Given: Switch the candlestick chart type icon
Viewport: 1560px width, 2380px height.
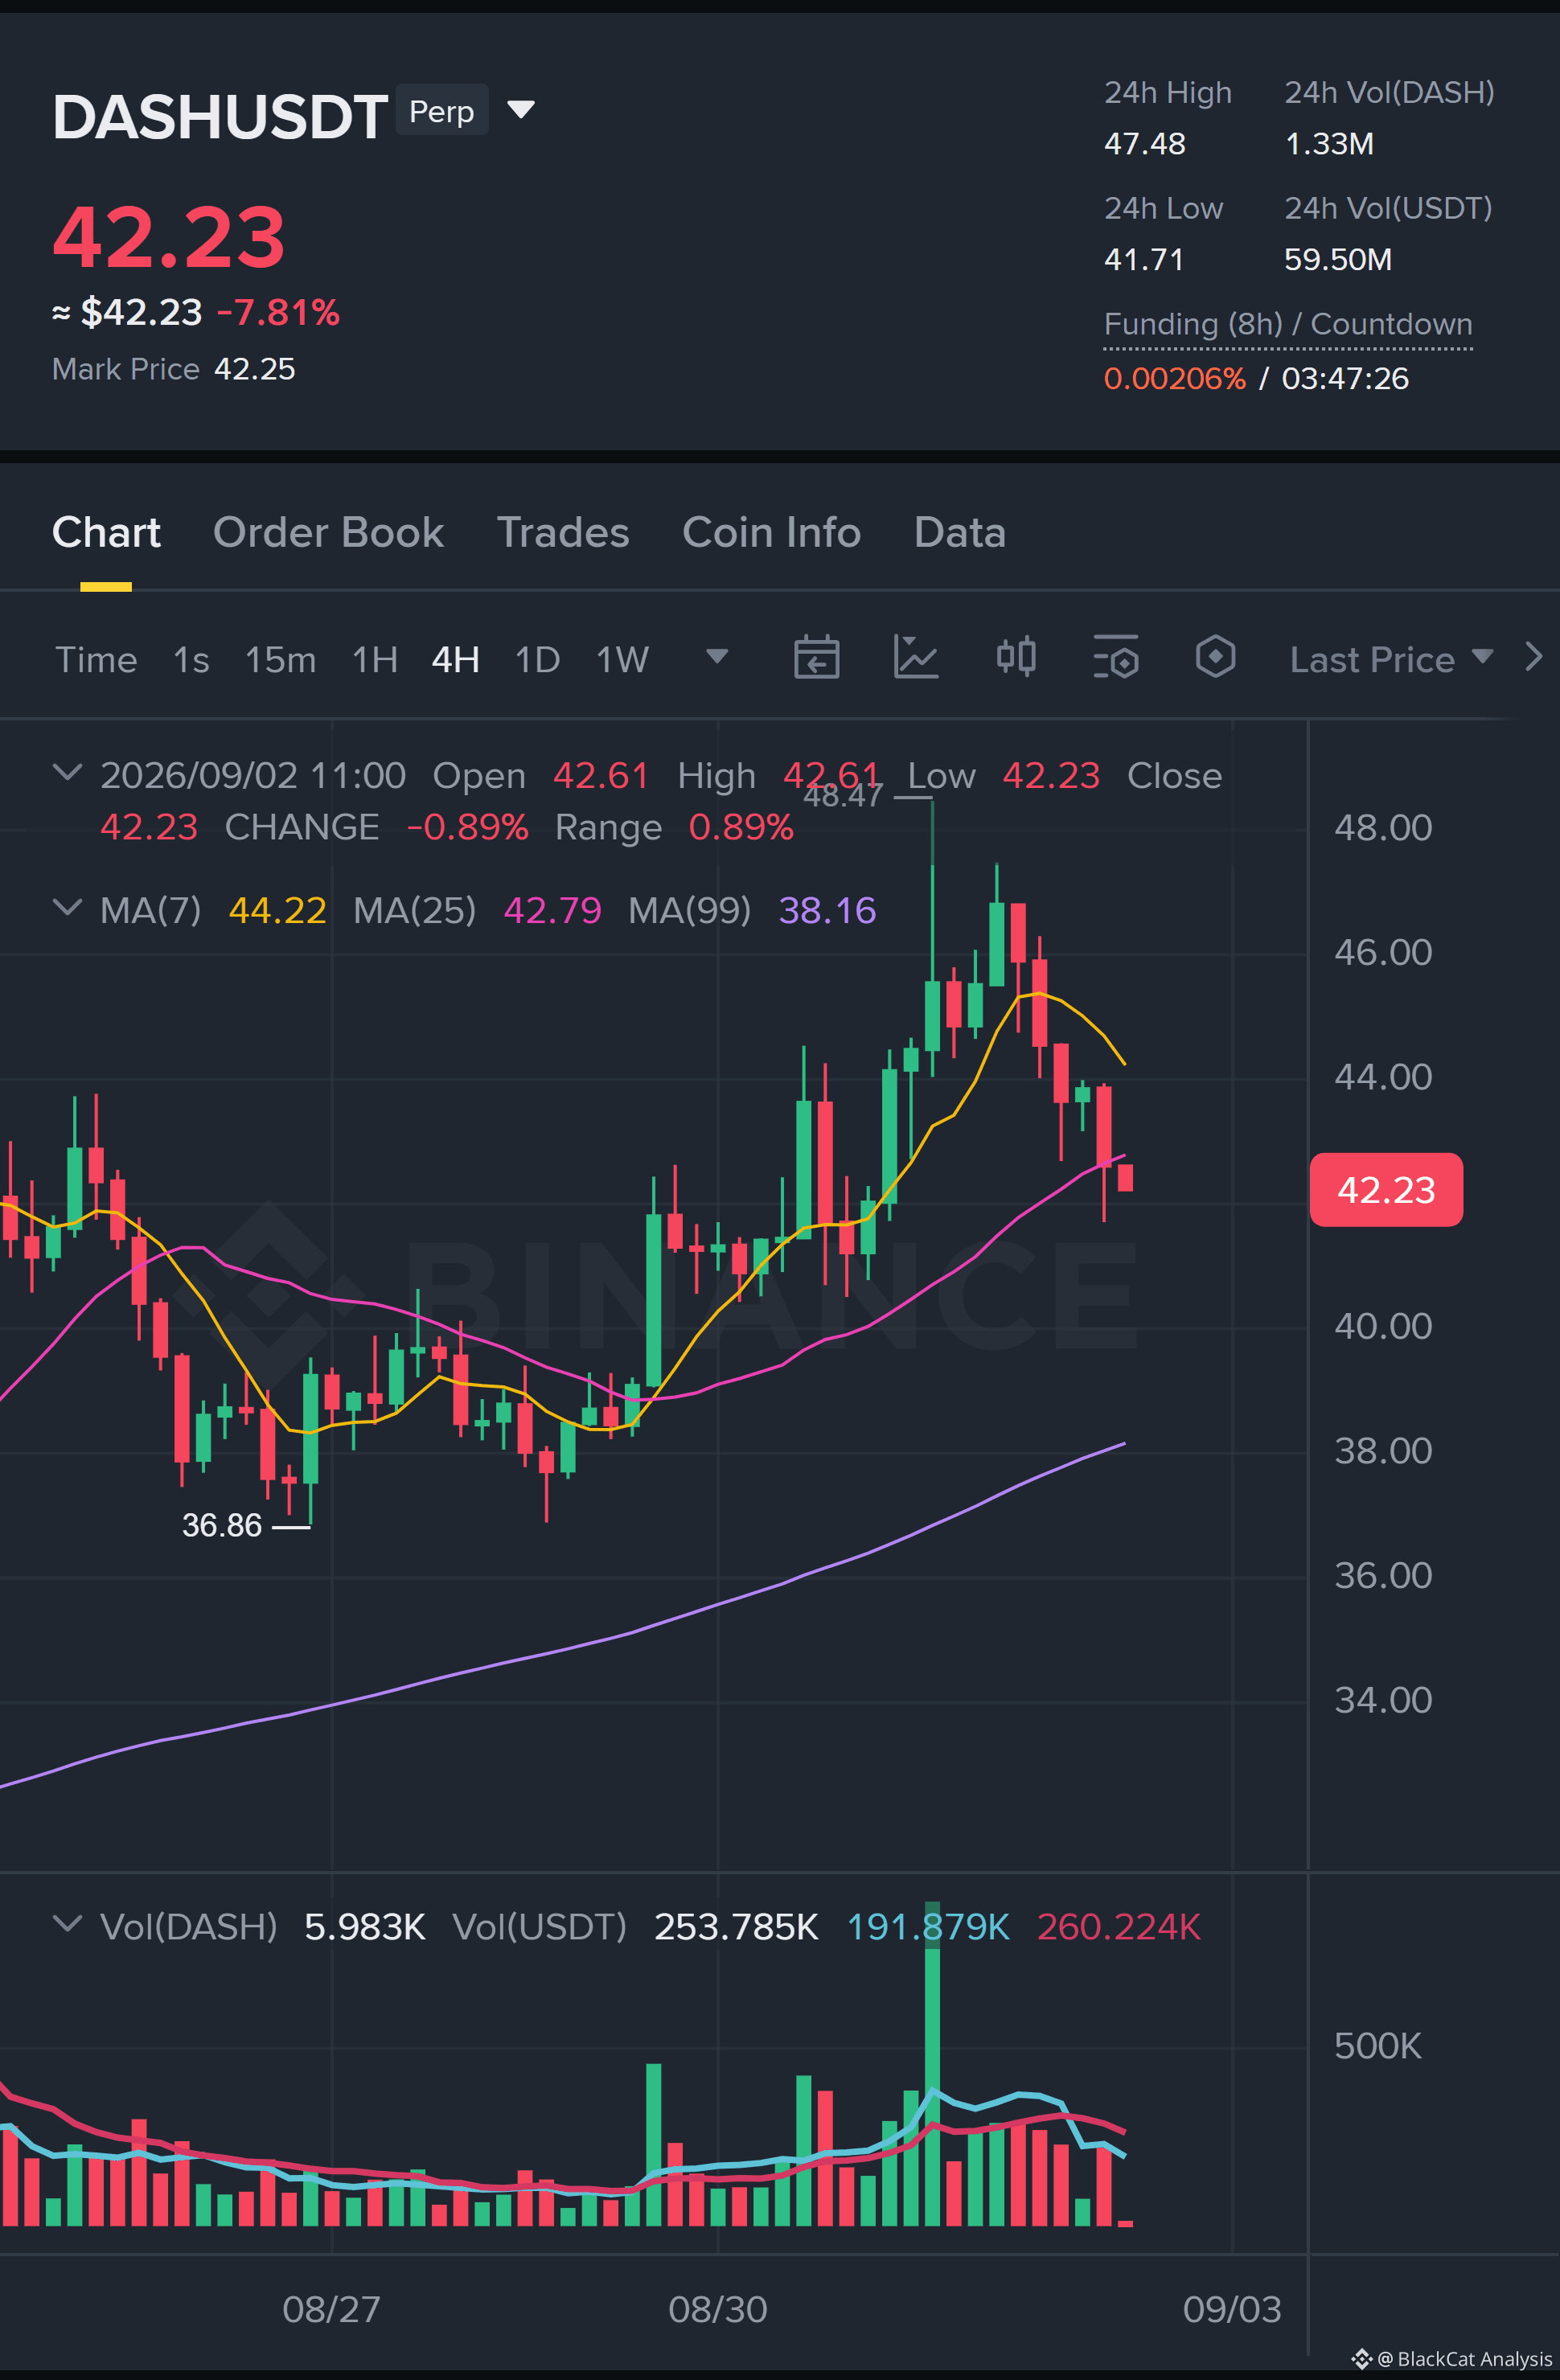Looking at the screenshot, I should click(x=1016, y=658).
